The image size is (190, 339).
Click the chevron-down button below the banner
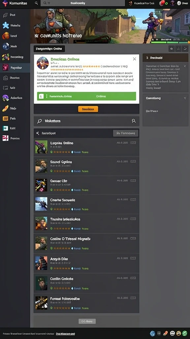coord(185,49)
